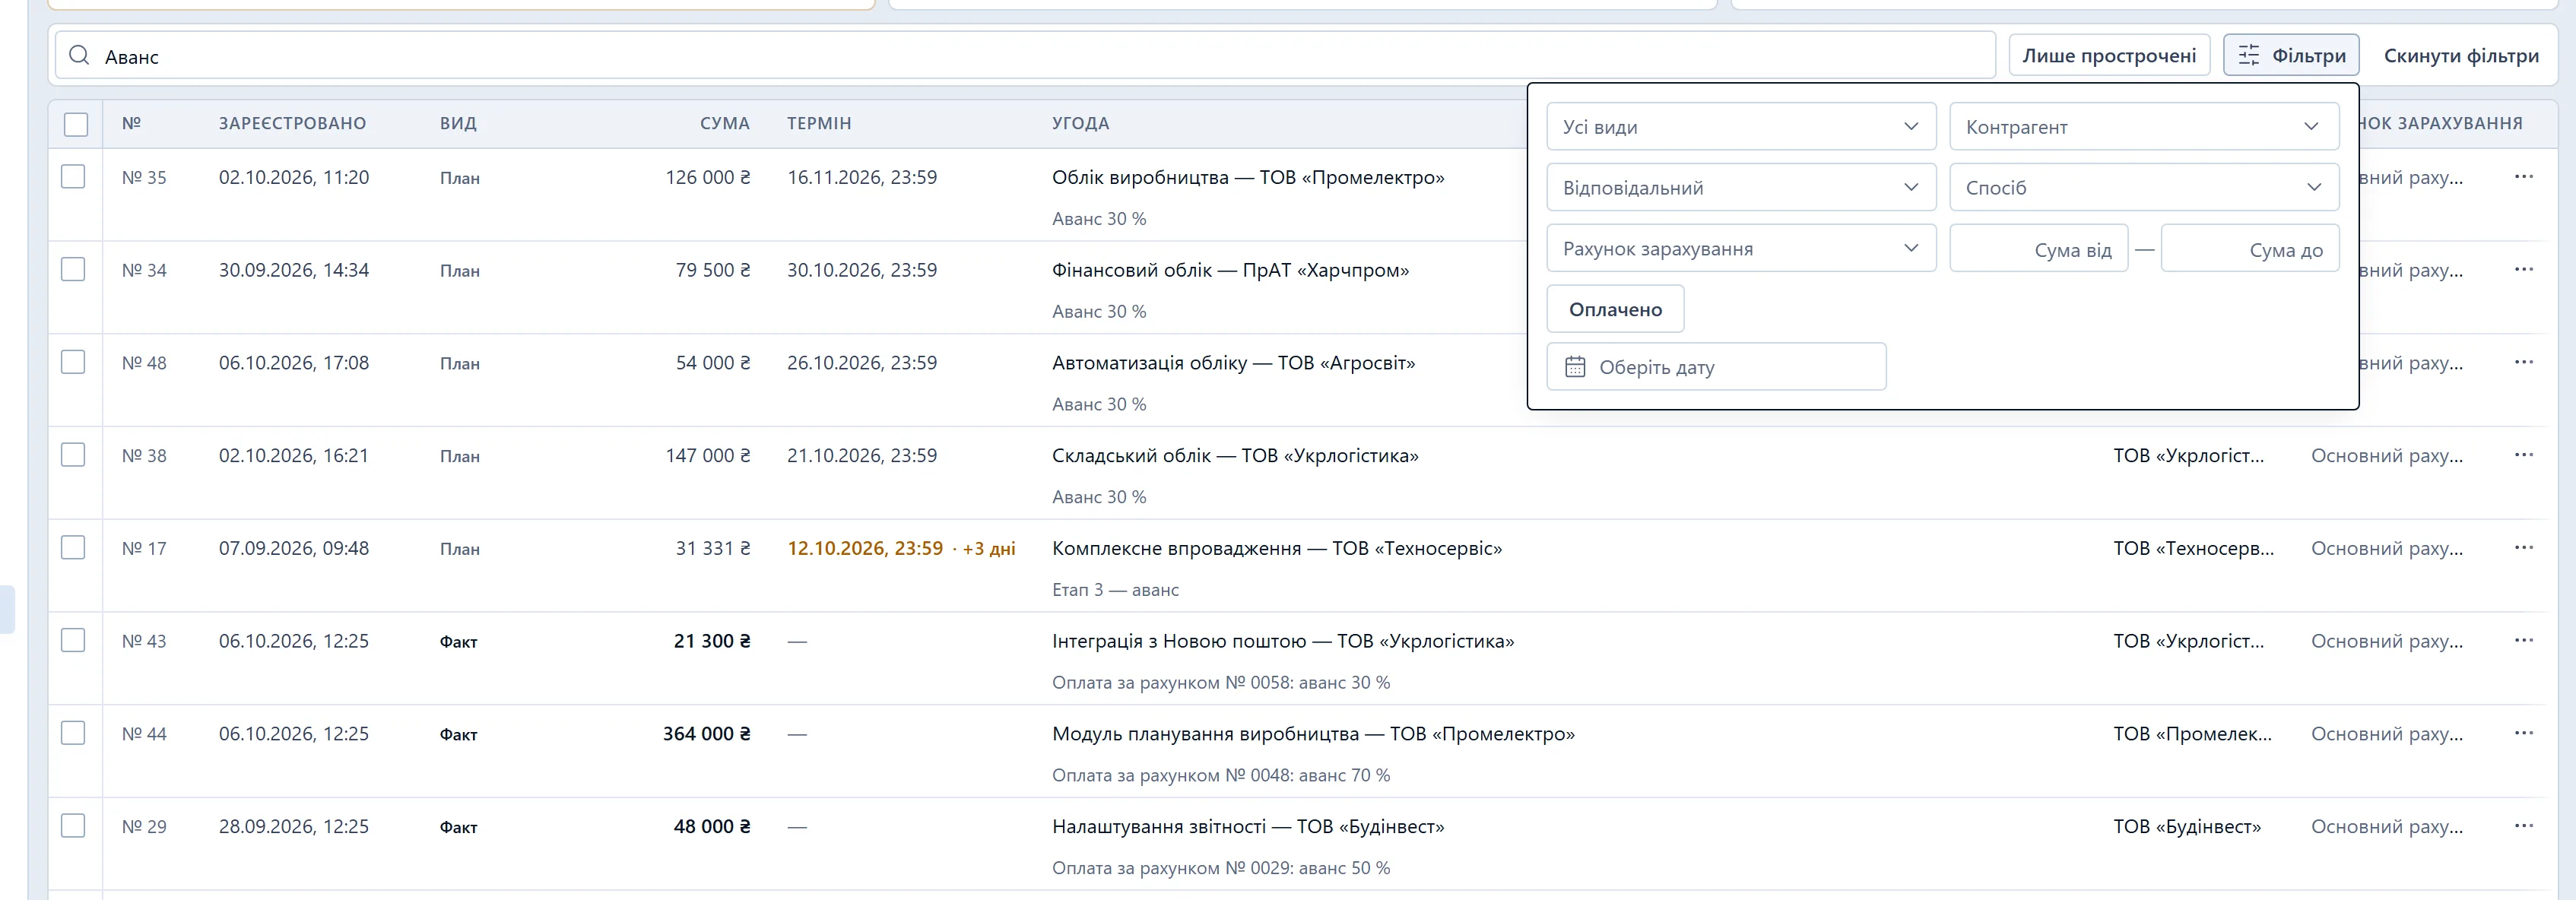Viewport: 2576px width, 900px height.
Task: Check the row № 38 checkbox
Action: [73, 455]
